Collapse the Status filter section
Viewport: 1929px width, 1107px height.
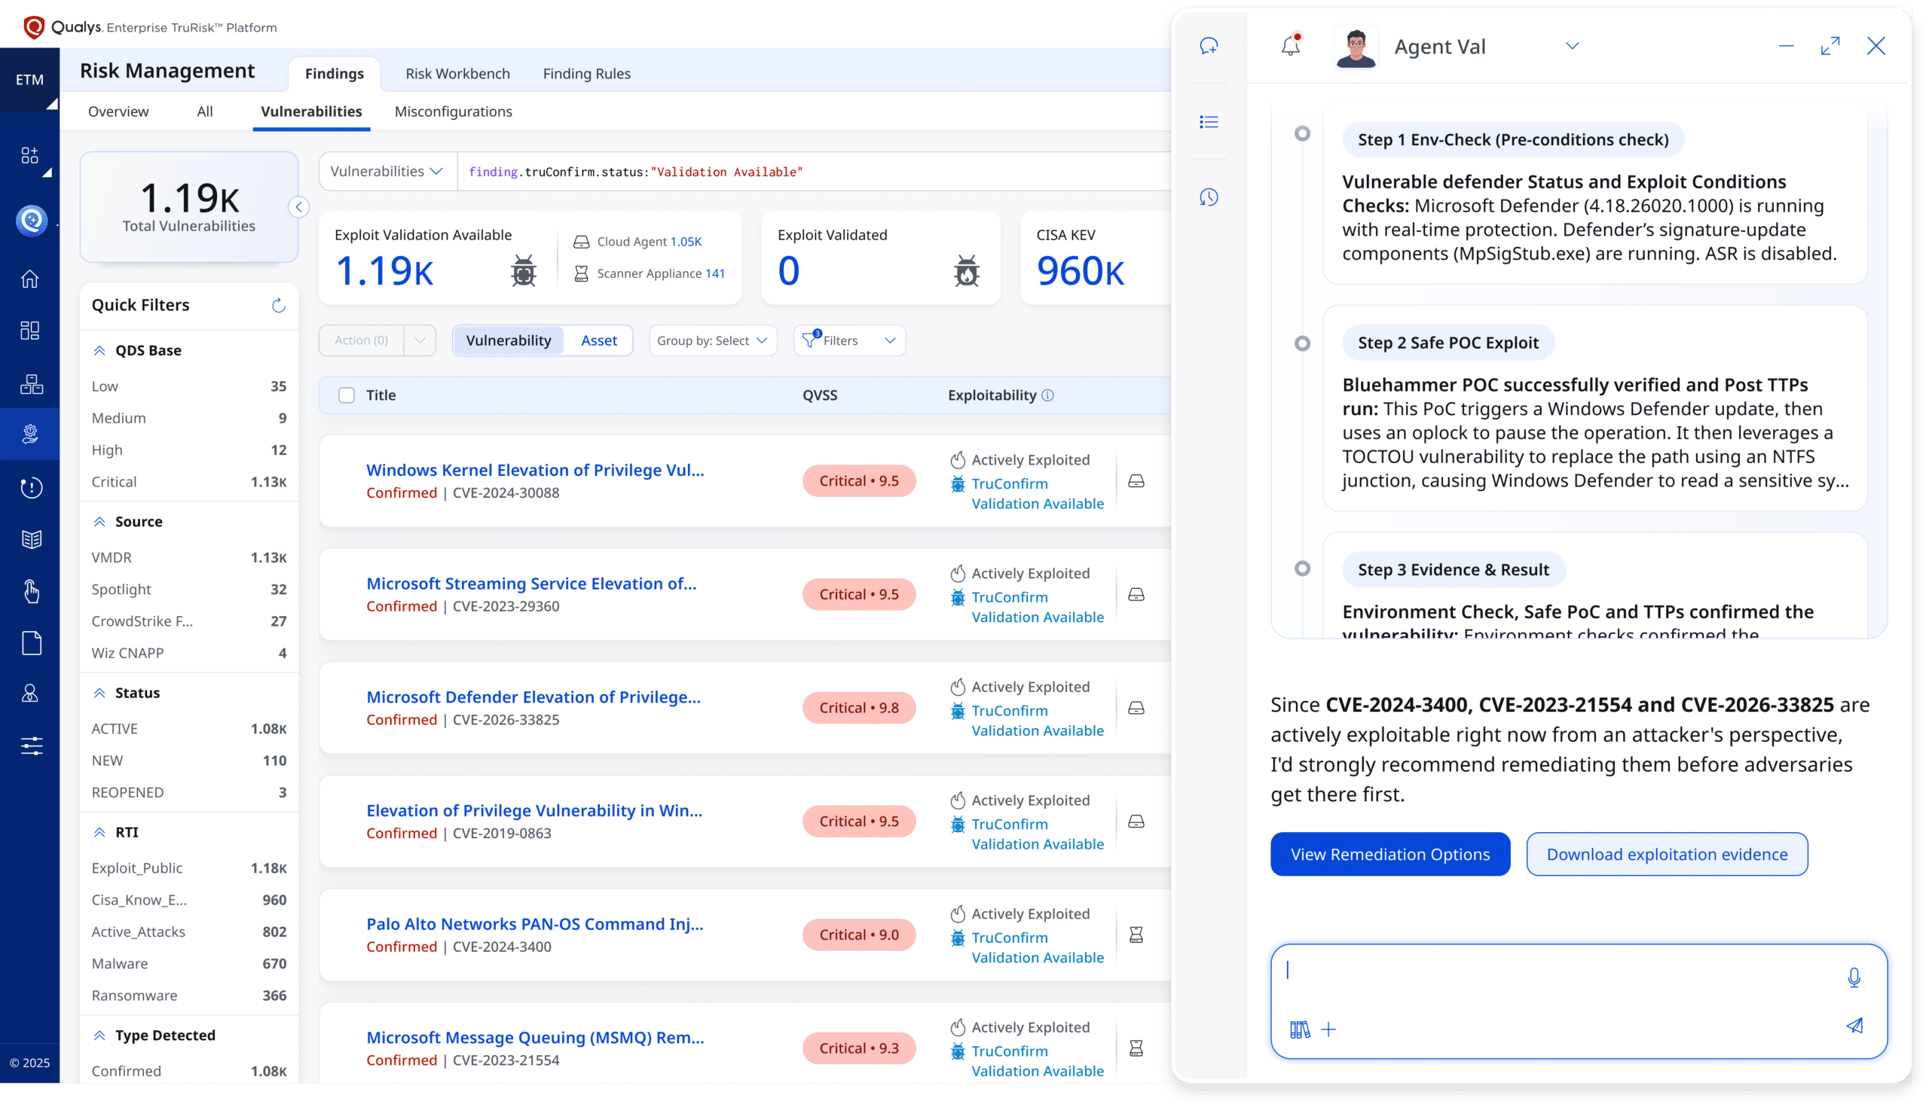pos(99,693)
